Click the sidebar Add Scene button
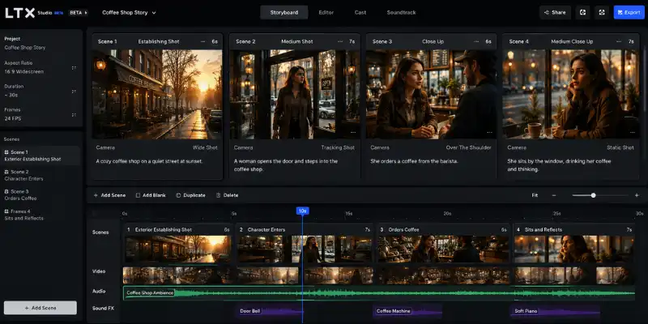The height and width of the screenshot is (324, 648). [40, 308]
